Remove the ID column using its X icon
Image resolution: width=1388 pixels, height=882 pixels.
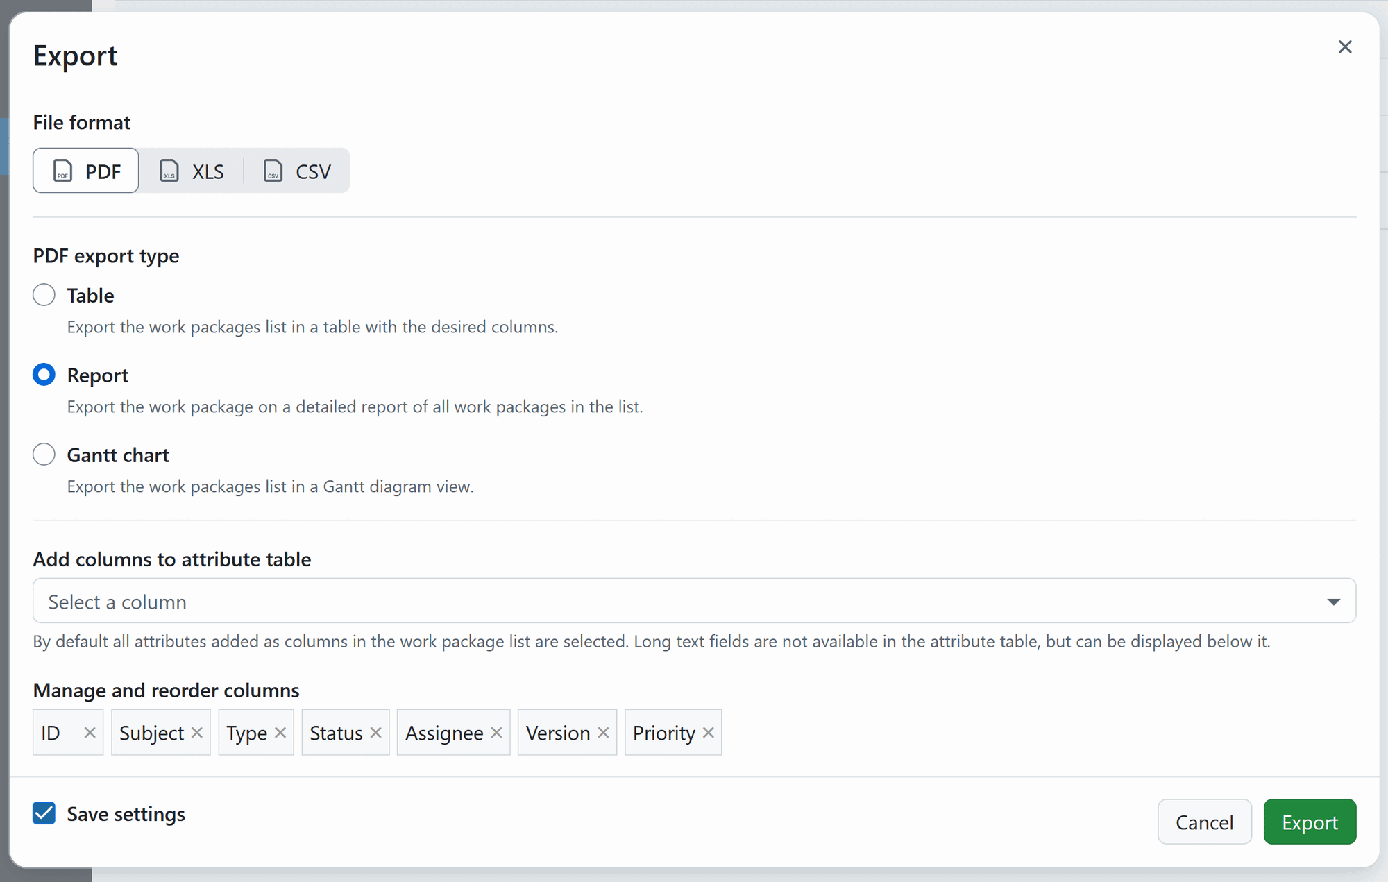90,732
